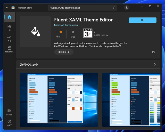Screen dimensions: 165x132
Task: Click the '年齢区分: IARC. 3+' text
Action: (101, 35)
